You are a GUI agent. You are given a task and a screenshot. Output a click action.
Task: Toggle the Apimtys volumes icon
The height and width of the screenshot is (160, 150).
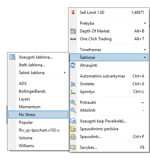(x=73, y=92)
